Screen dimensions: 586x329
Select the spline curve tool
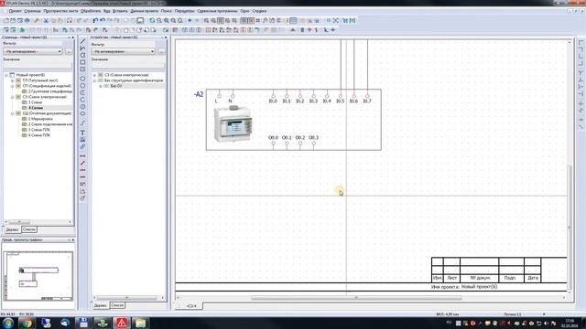point(83,122)
